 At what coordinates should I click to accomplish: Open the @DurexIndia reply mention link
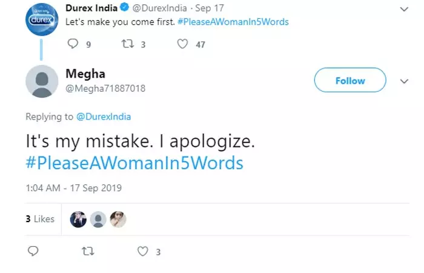[x=104, y=116]
